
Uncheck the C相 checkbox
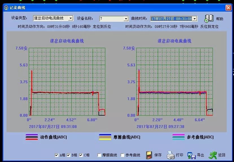(81, 155)
